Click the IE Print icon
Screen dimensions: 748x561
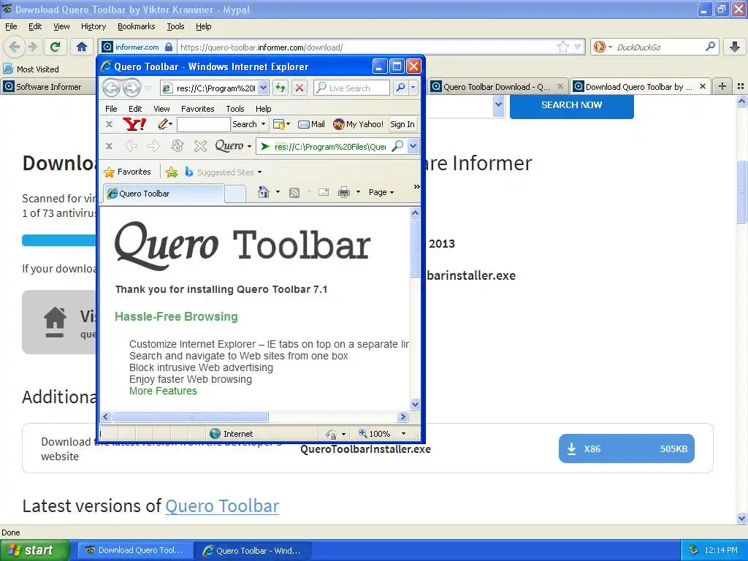point(344,192)
